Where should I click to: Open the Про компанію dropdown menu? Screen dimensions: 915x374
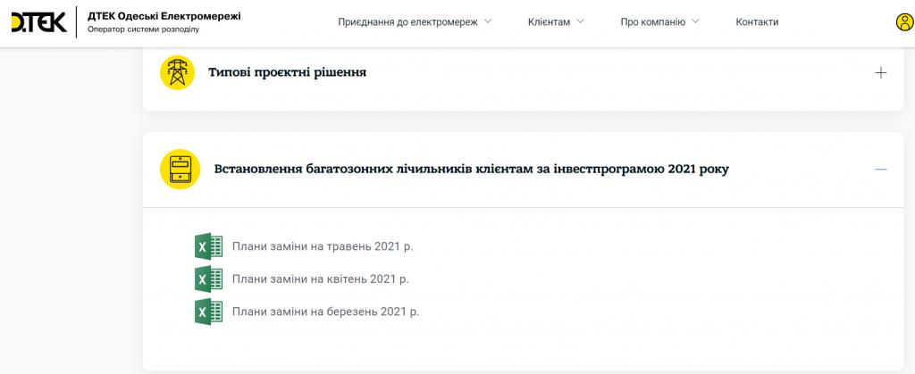click(x=659, y=22)
